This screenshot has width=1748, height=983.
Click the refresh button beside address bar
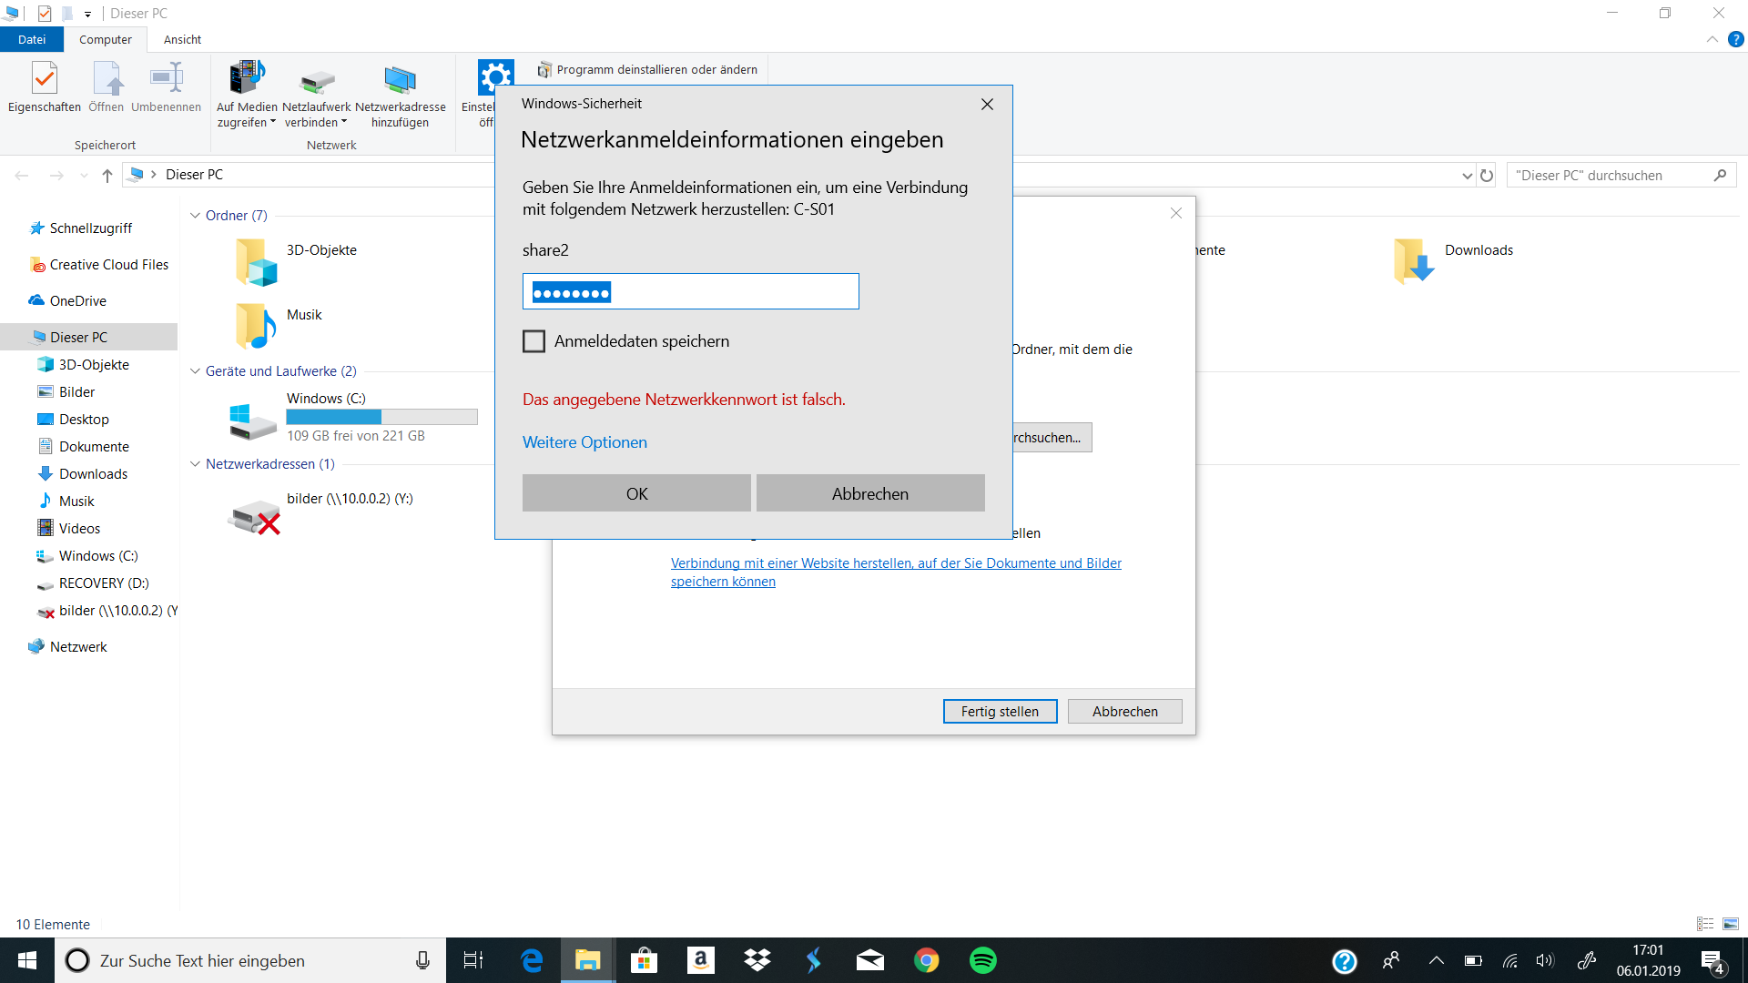(1487, 176)
